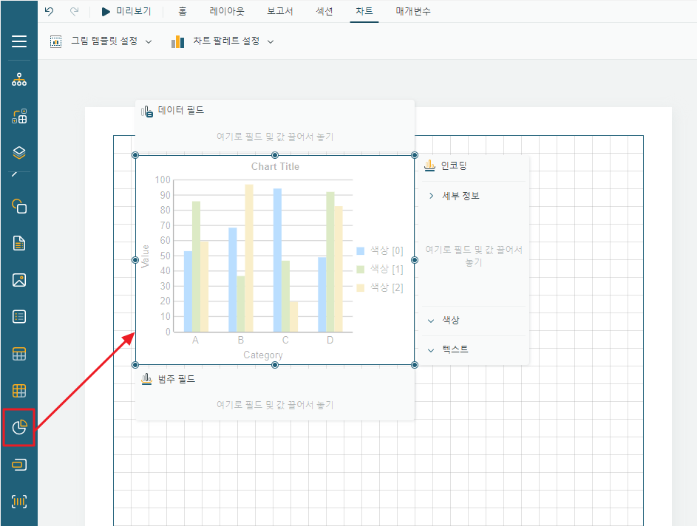Switch to the 매개변수 tab

pyautogui.click(x=413, y=11)
